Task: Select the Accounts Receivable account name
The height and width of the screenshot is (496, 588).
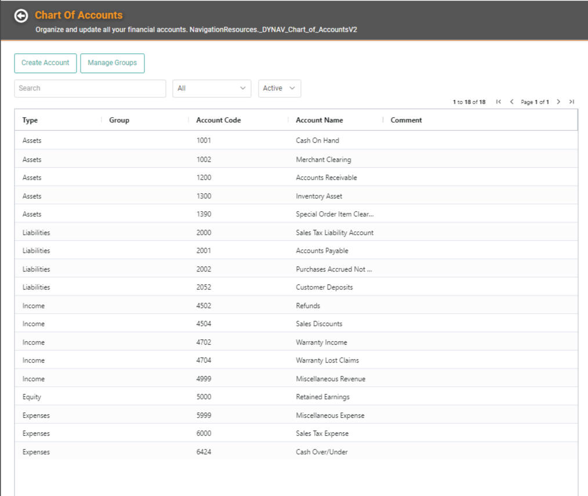Action: point(326,178)
